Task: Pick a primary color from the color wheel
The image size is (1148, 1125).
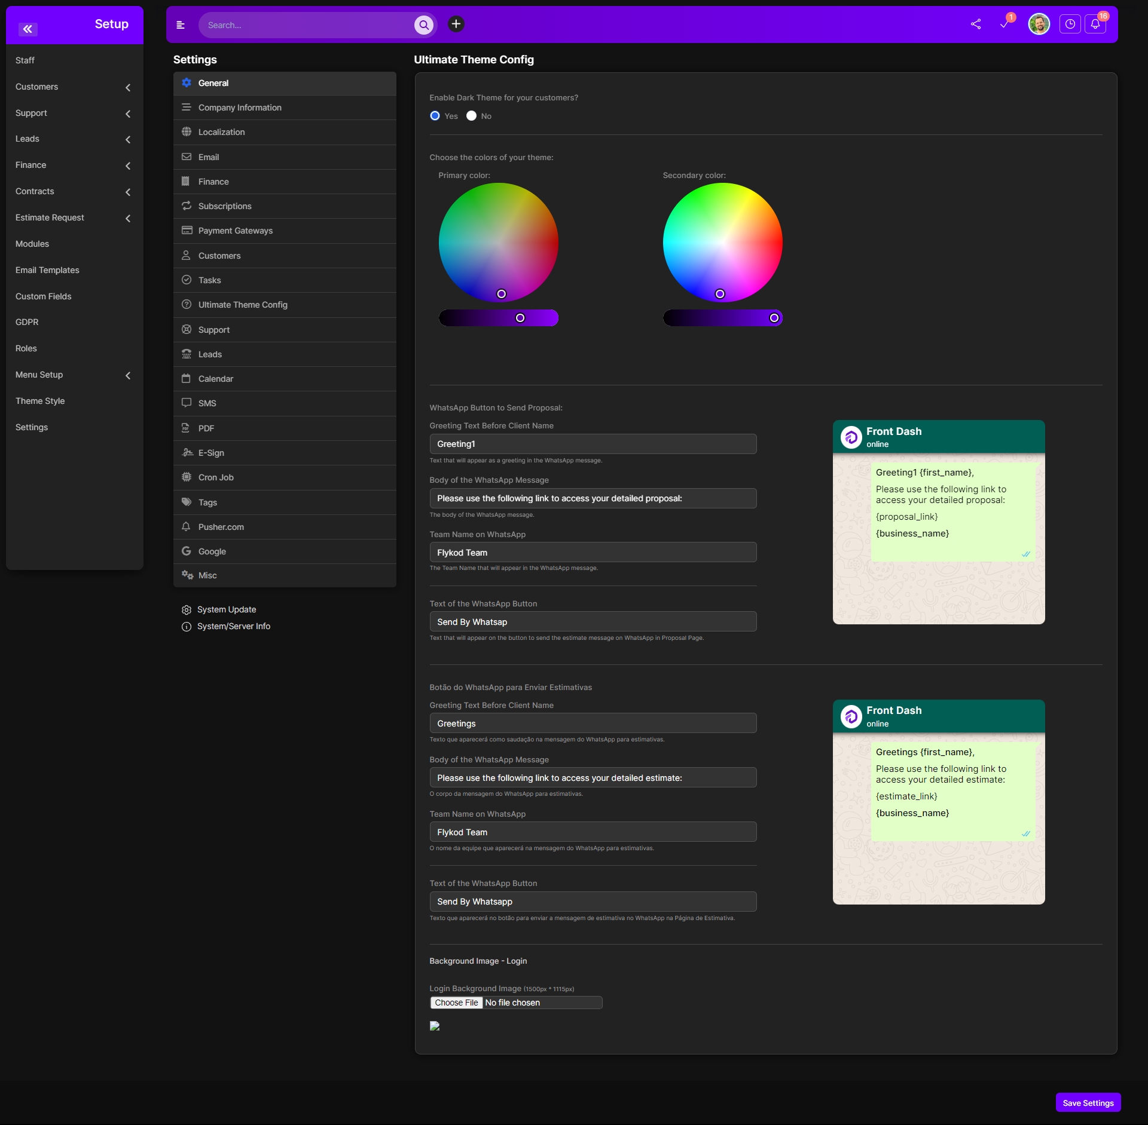Action: click(x=498, y=243)
